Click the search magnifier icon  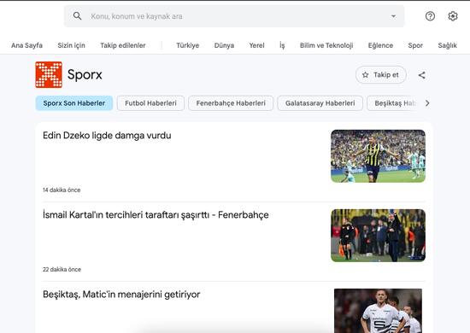[x=77, y=16]
